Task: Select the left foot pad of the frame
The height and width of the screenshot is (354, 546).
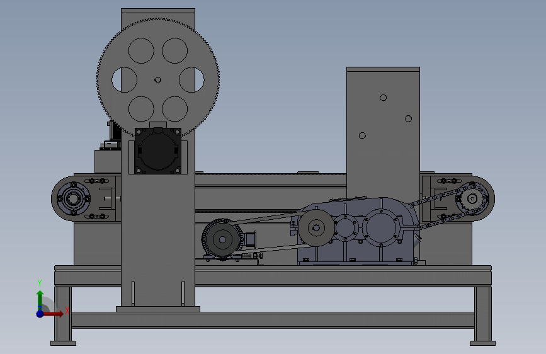Action: pyautogui.click(x=63, y=343)
